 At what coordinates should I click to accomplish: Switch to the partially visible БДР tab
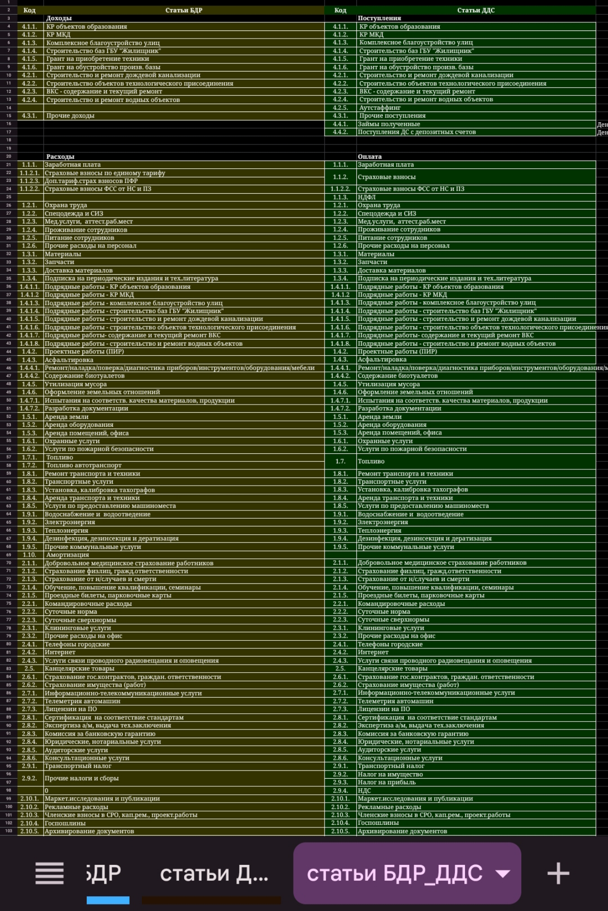click(104, 873)
